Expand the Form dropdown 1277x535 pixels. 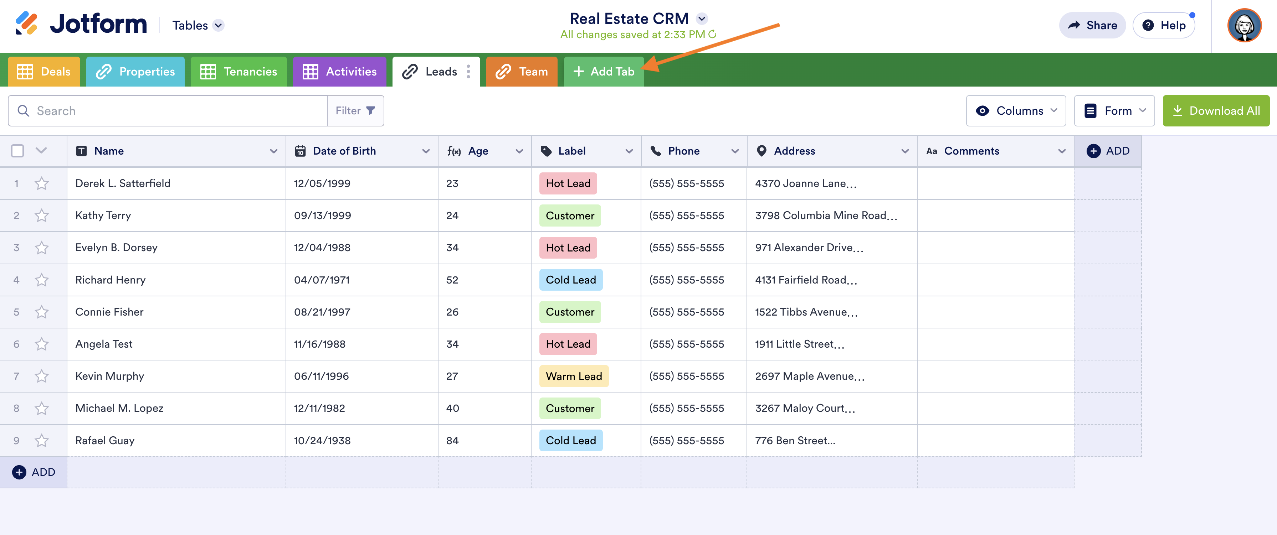click(1114, 111)
